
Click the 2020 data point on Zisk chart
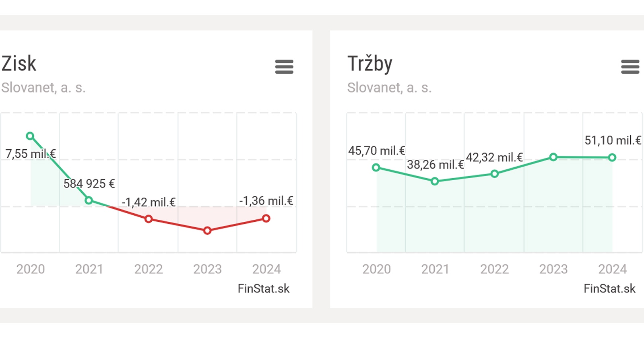coord(30,136)
